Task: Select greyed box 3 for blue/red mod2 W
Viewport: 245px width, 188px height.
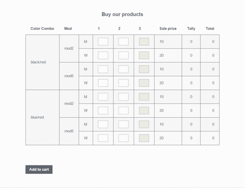Action: (144, 110)
